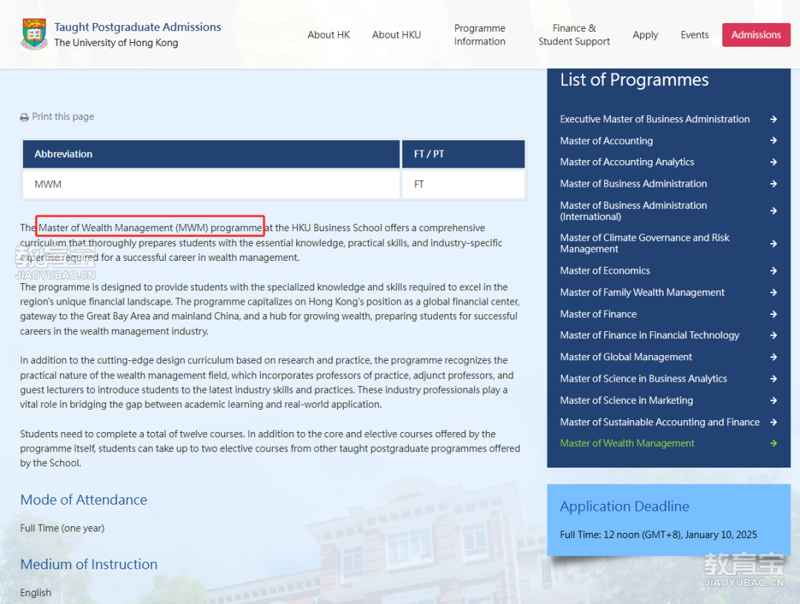Open the Programme Information menu
This screenshot has height=604, width=800.
pos(479,35)
